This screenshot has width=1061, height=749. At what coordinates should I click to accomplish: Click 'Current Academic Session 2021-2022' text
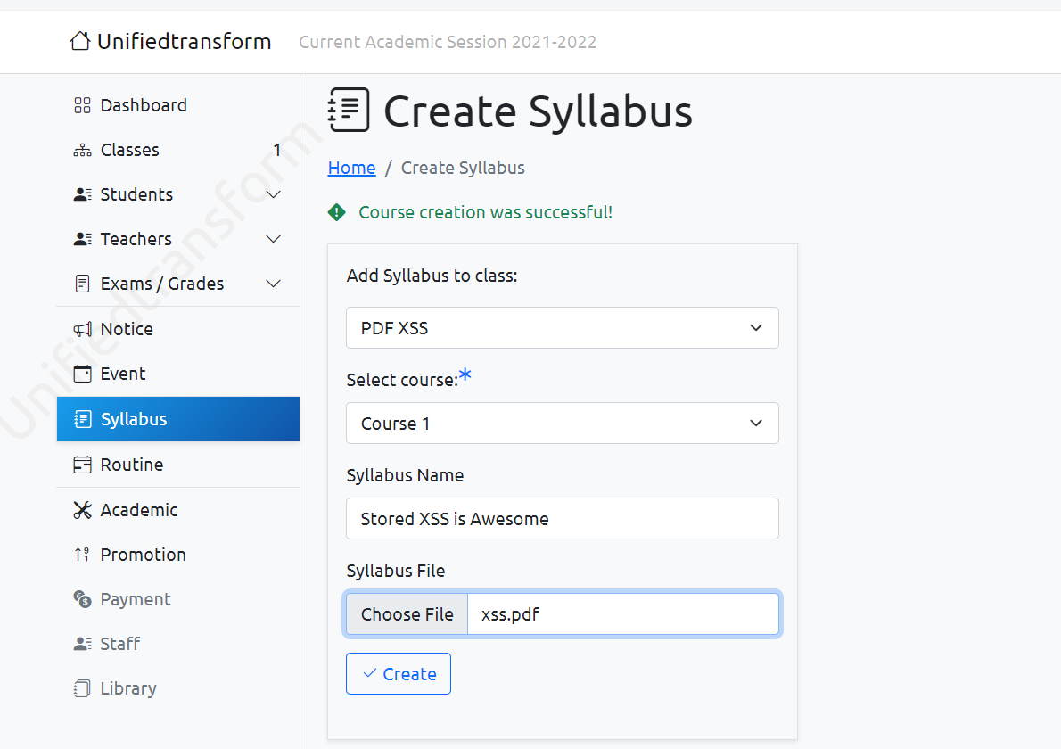click(x=448, y=42)
